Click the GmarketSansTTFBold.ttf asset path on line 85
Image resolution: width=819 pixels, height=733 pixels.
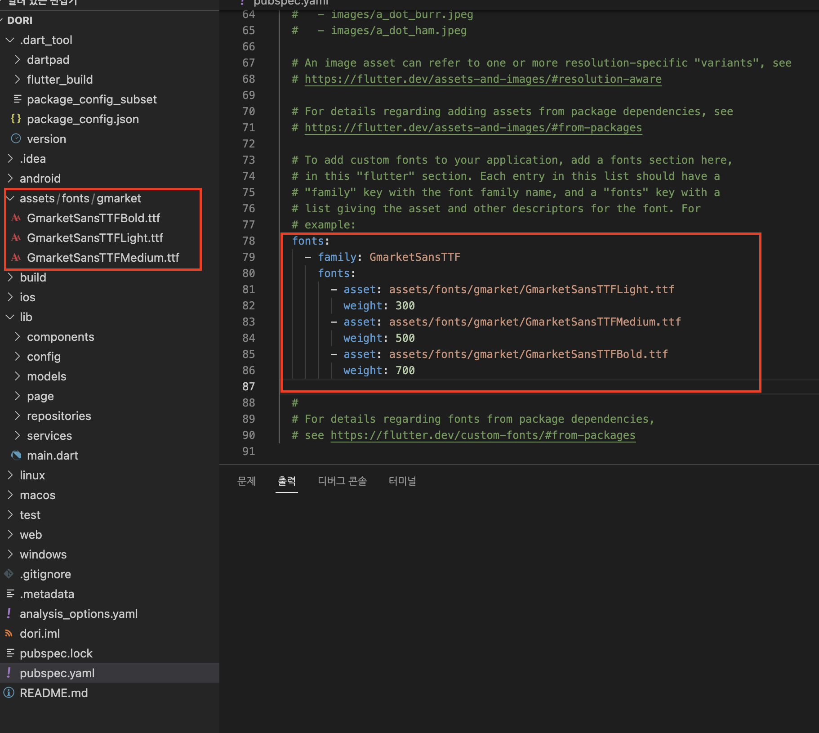(x=529, y=354)
